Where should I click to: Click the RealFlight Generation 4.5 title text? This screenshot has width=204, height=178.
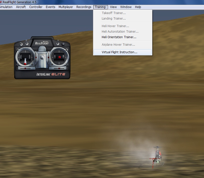(x=19, y=2)
